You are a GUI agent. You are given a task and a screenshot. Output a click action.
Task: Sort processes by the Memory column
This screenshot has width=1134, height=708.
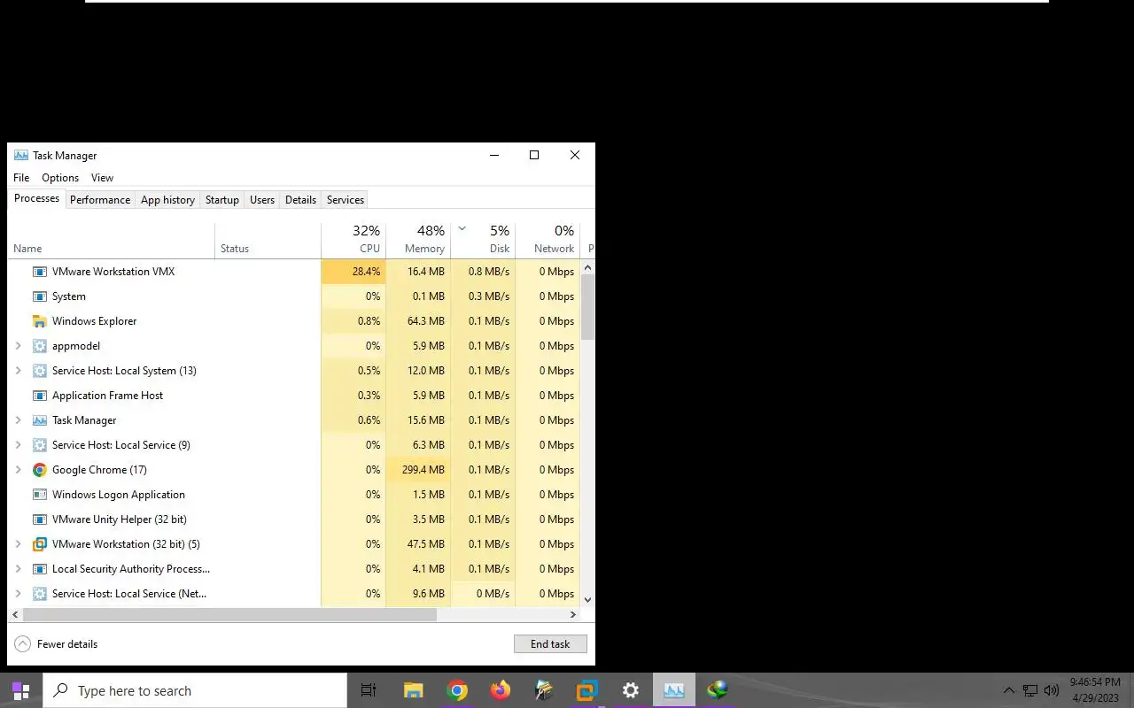click(418, 240)
